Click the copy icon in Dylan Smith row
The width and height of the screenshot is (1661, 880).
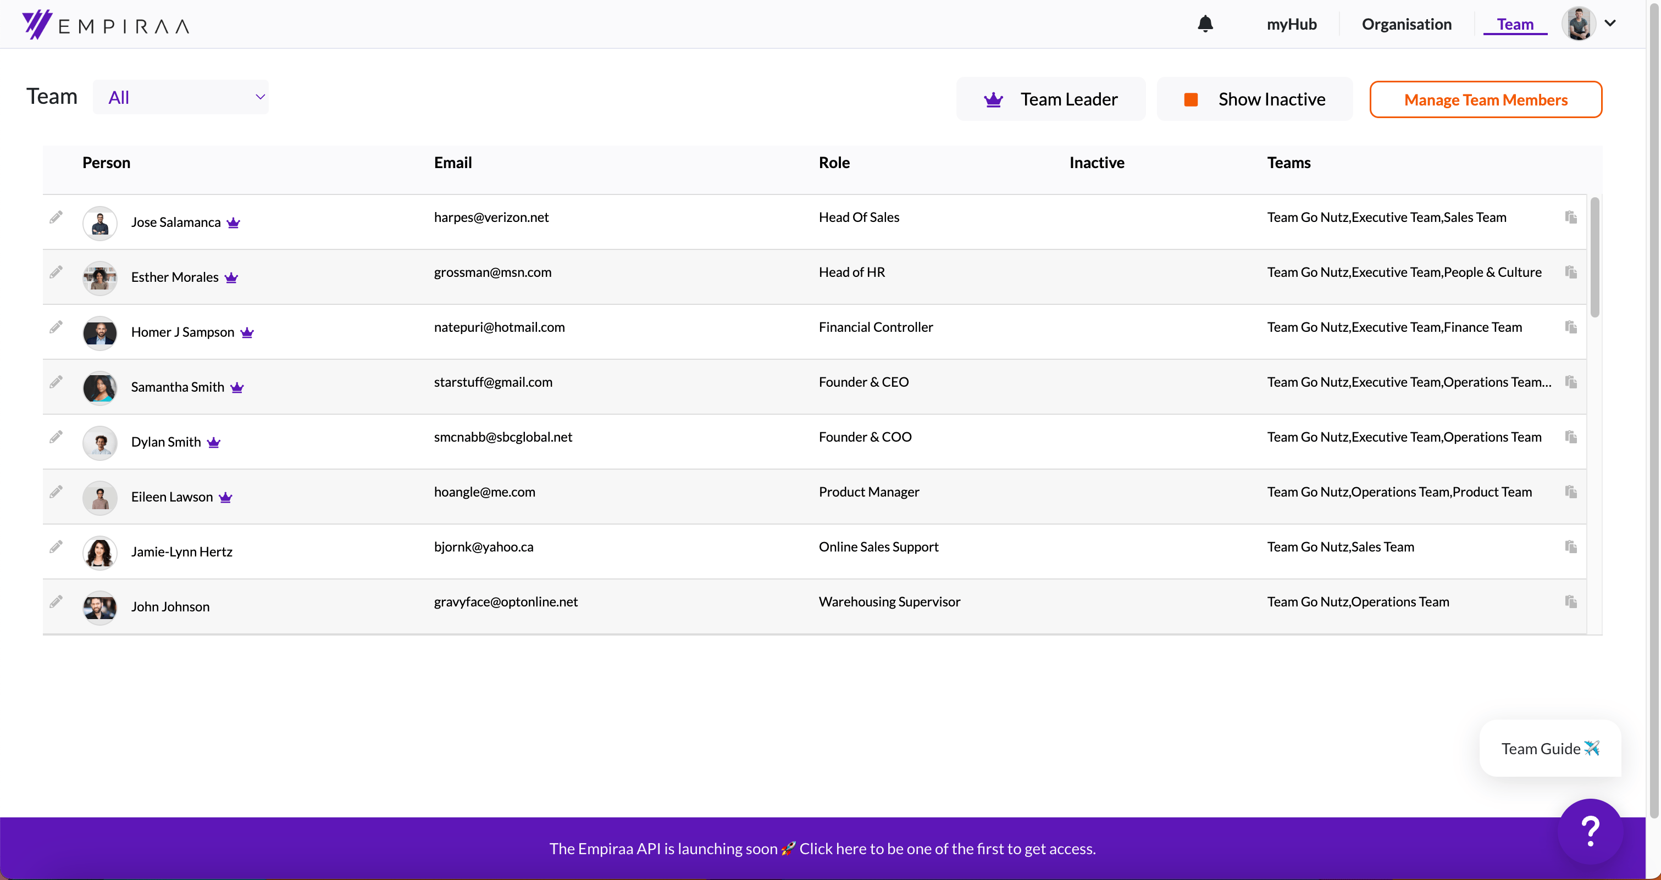tap(1571, 437)
